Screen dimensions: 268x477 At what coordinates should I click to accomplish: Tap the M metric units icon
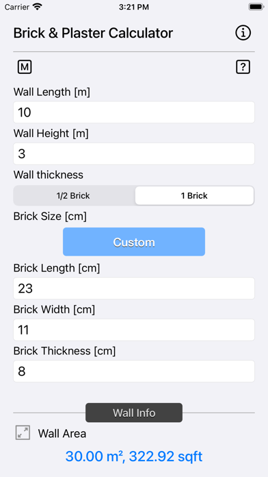pyautogui.click(x=25, y=67)
